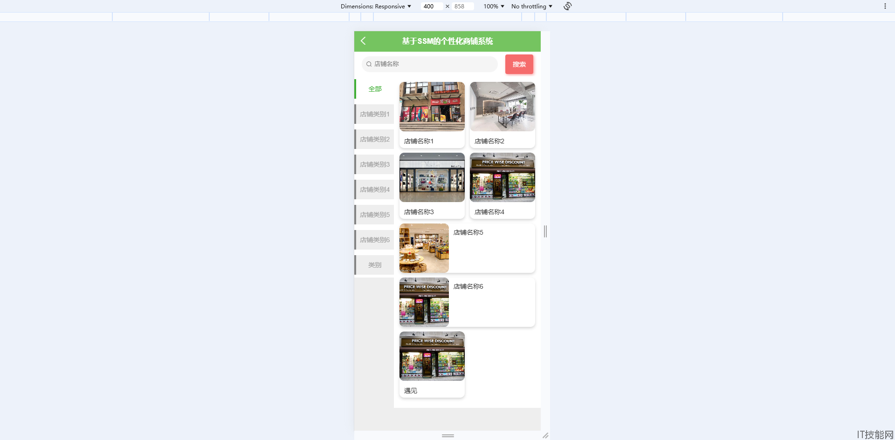The height and width of the screenshot is (440, 895).
Task: Click the 店铺名称2 label
Action: point(489,141)
